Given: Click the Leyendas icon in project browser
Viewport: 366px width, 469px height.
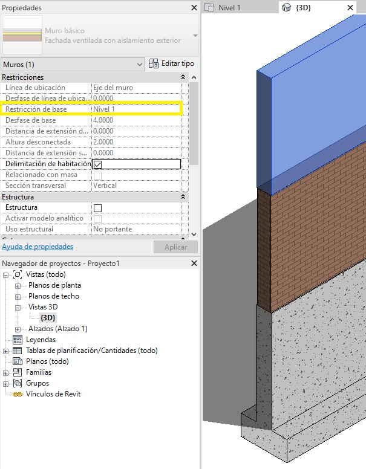Looking at the screenshot, I should click(18, 340).
